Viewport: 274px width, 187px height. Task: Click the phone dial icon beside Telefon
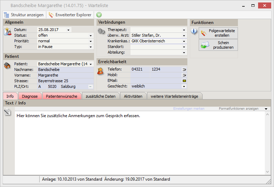click(184, 70)
